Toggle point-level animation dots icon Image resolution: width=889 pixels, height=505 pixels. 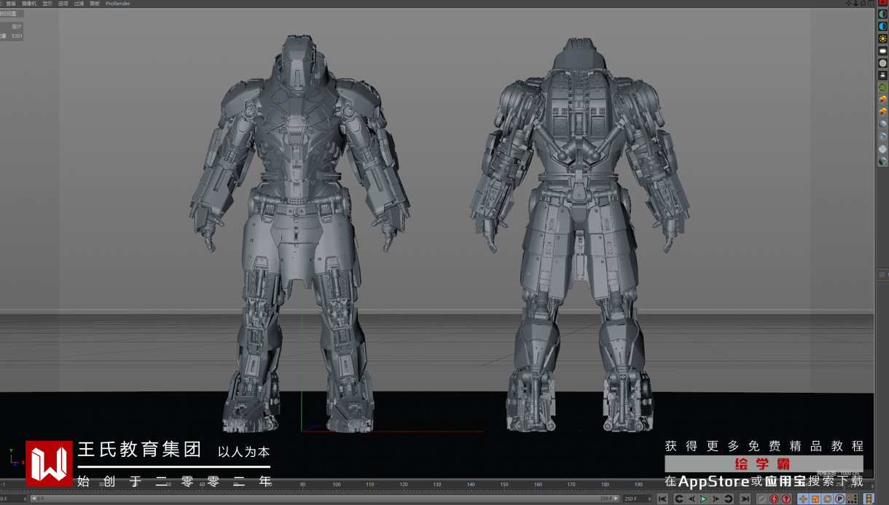point(852,499)
